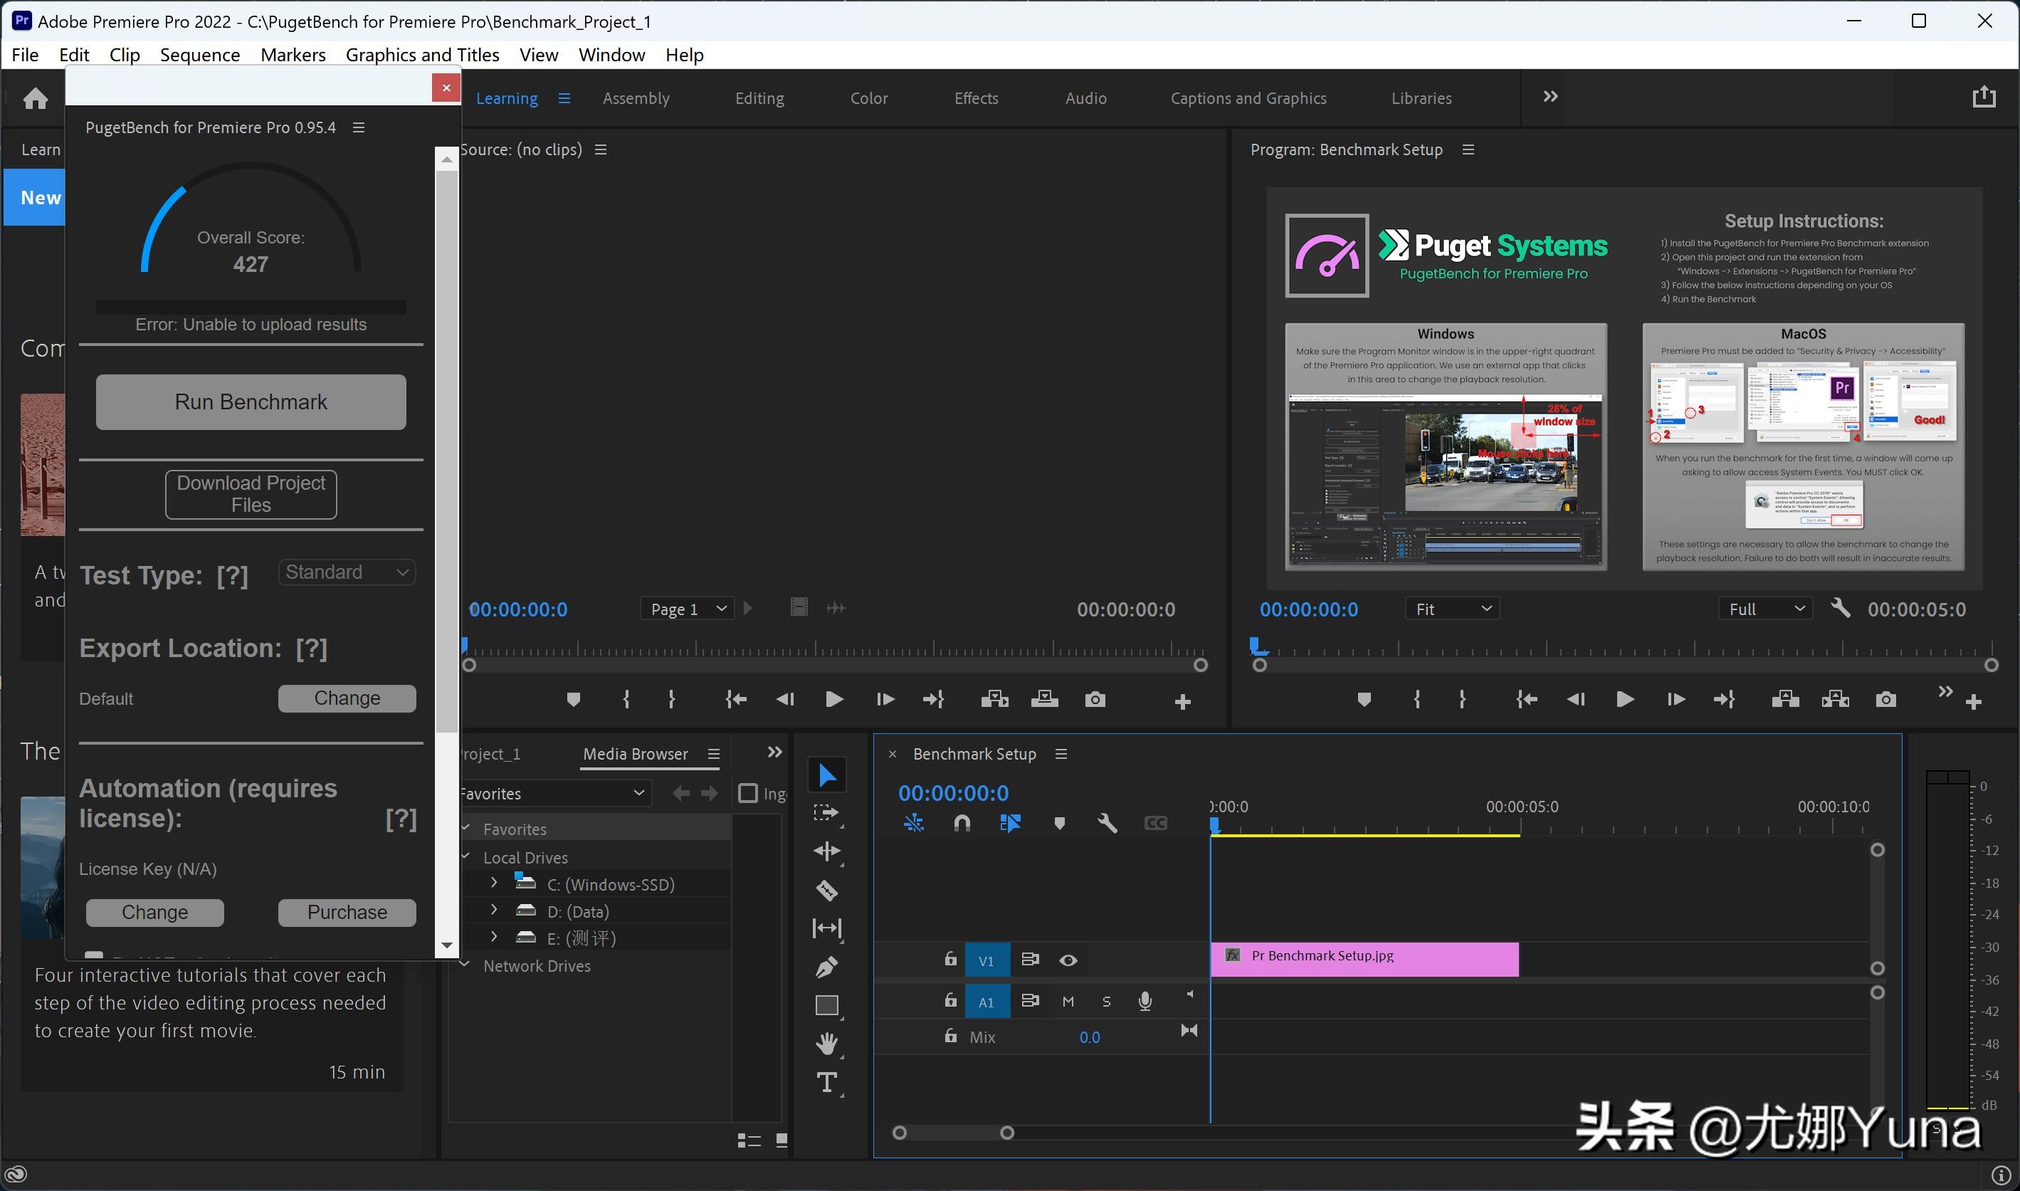2020x1191 pixels.
Task: Select the Type tool
Action: [826, 1083]
